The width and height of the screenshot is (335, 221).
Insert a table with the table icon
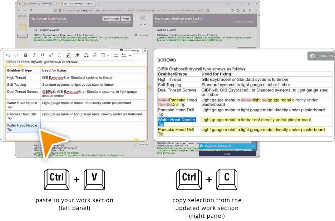pos(103,55)
